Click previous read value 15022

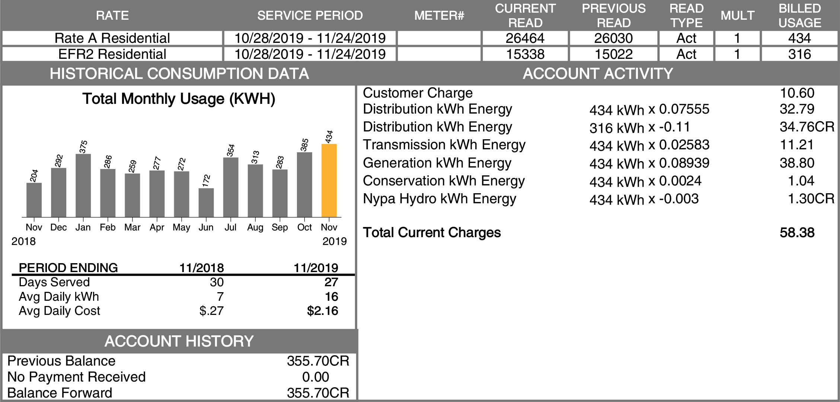point(613,54)
